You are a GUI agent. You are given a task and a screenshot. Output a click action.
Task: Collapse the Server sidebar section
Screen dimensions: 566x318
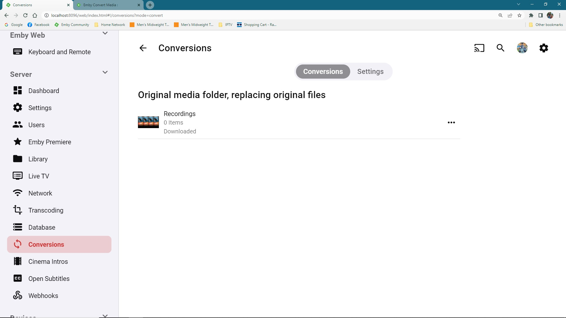click(105, 72)
